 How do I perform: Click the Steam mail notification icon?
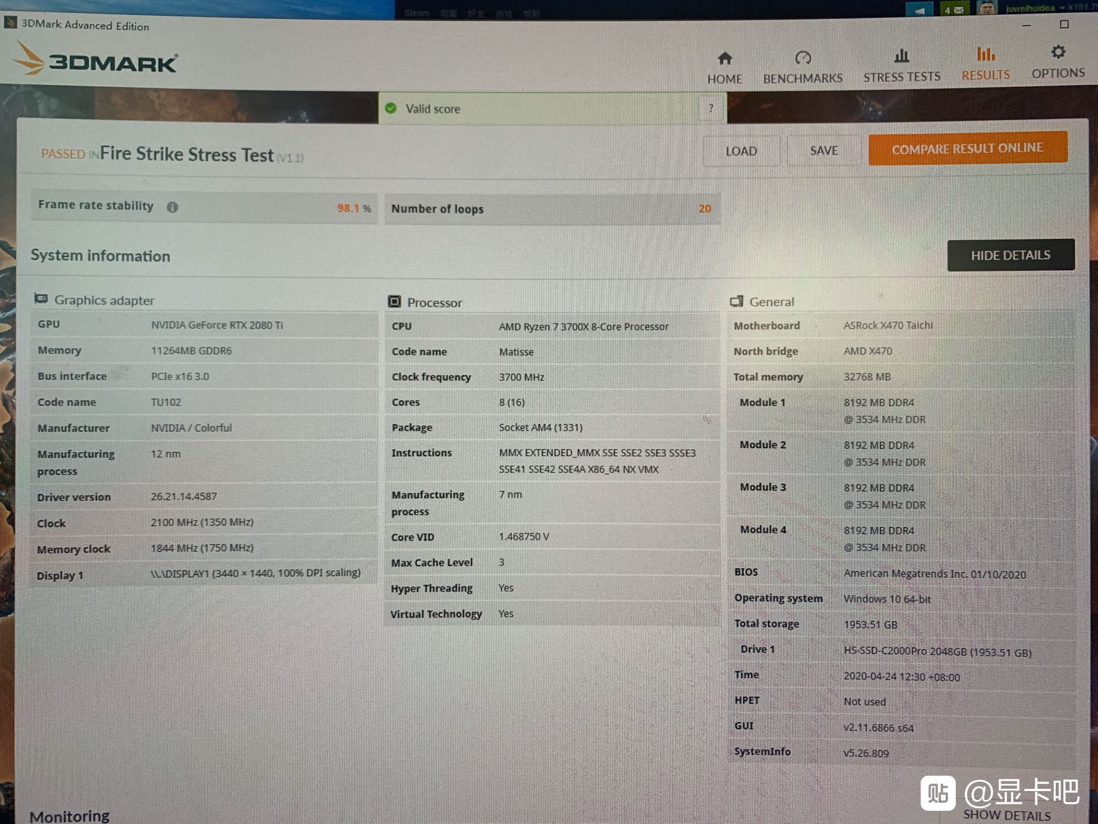(x=954, y=10)
